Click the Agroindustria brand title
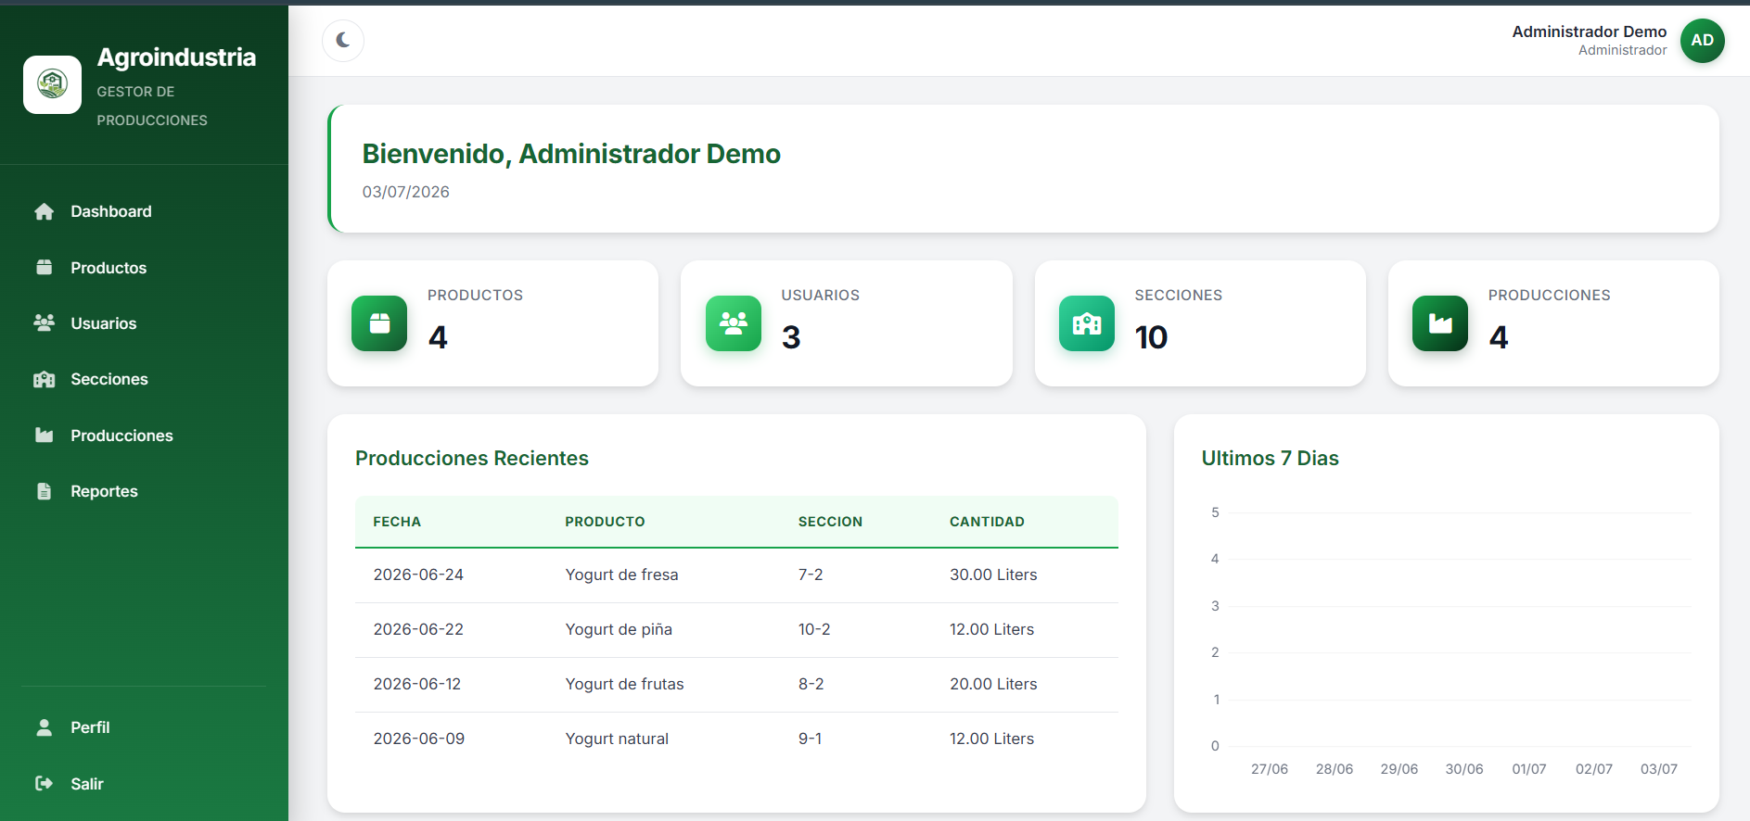The width and height of the screenshot is (1750, 821). (176, 57)
